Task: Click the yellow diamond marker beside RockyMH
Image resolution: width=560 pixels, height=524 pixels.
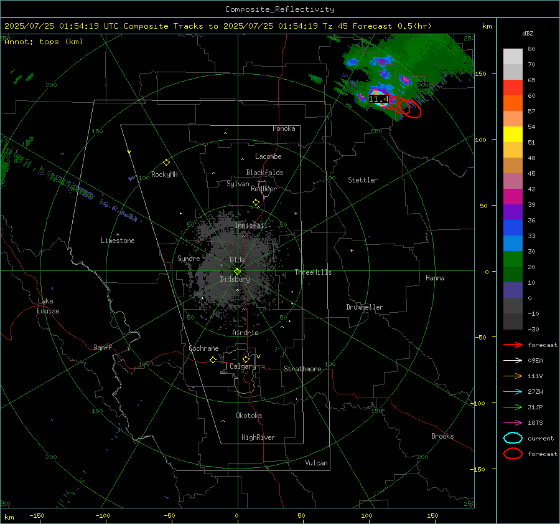Action: point(166,163)
